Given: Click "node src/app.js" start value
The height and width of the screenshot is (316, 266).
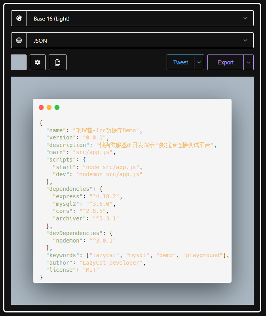Looking at the screenshot, I should click(111, 167).
